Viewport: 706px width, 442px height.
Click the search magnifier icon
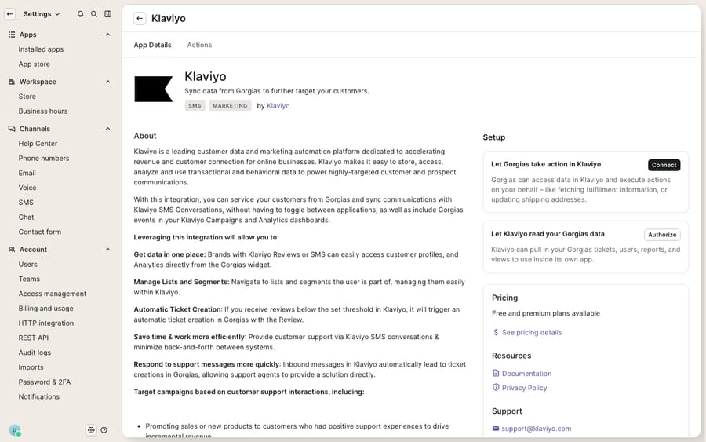[94, 14]
